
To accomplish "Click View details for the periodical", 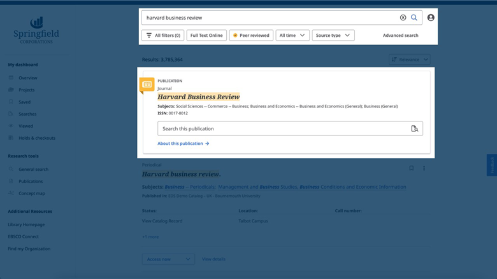I will pos(213,259).
